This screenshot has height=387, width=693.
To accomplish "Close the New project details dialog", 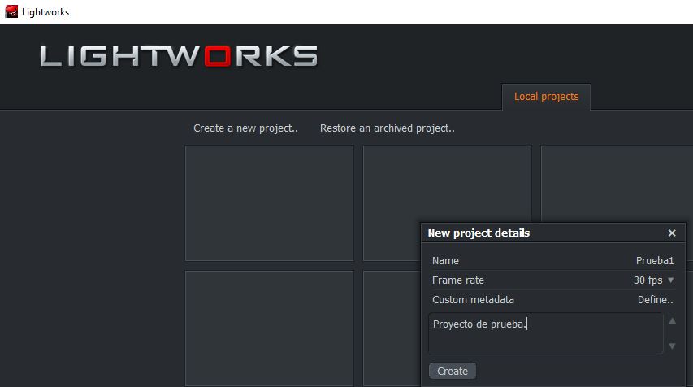I will tap(672, 233).
